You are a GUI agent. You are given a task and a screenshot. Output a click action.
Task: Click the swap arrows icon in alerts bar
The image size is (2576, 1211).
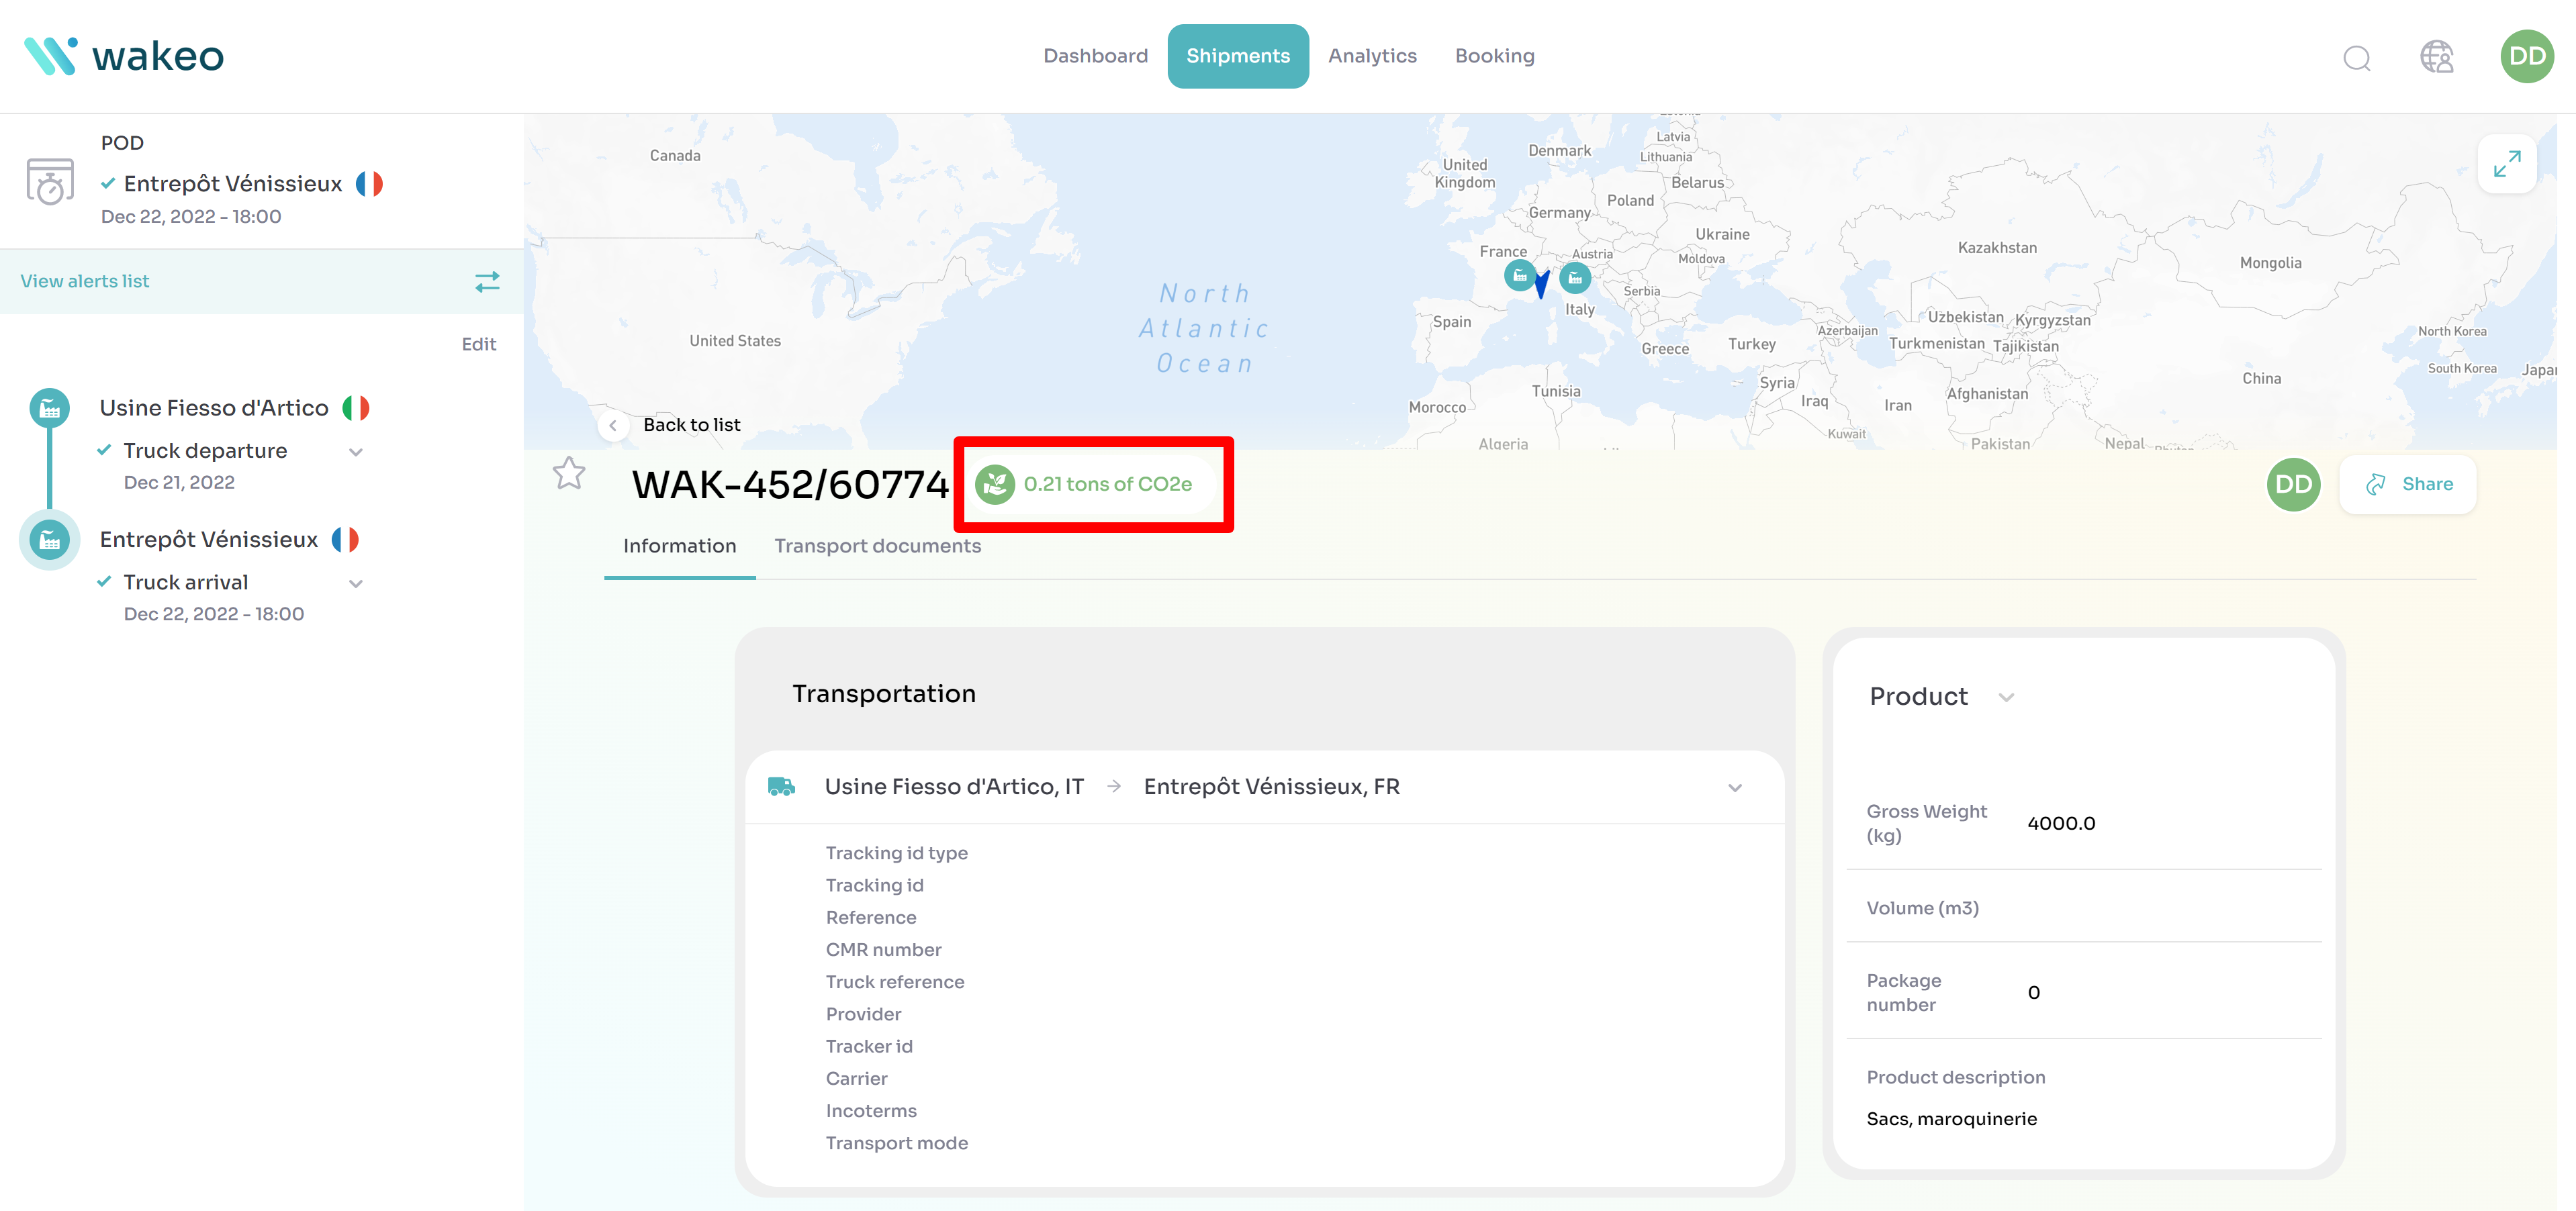(487, 282)
